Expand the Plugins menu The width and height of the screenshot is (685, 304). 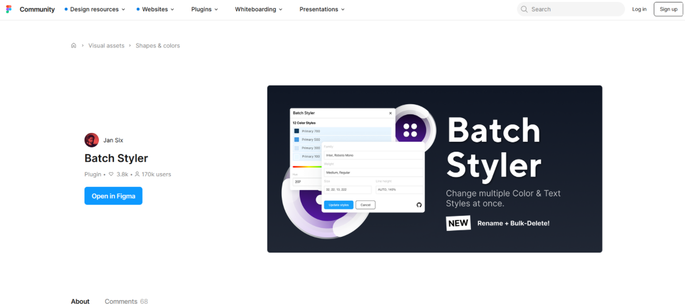point(205,9)
